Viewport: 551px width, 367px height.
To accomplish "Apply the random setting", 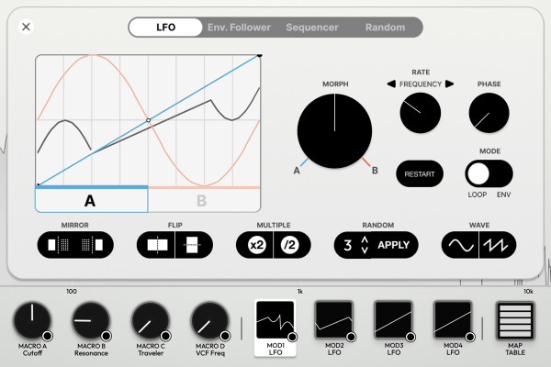I will tap(396, 245).
